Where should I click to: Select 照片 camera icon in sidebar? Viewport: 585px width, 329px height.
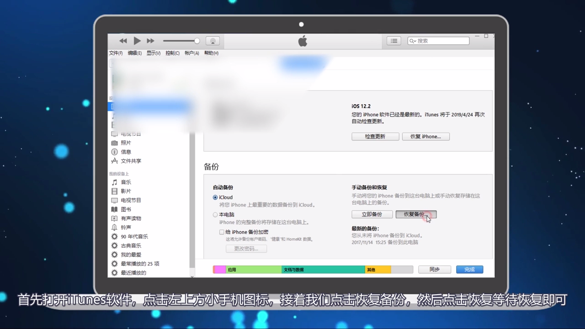pyautogui.click(x=115, y=143)
